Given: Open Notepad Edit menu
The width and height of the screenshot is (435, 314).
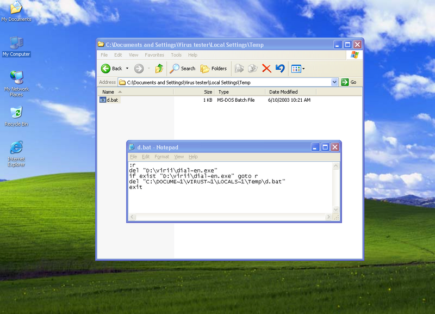Looking at the screenshot, I should pos(146,157).
